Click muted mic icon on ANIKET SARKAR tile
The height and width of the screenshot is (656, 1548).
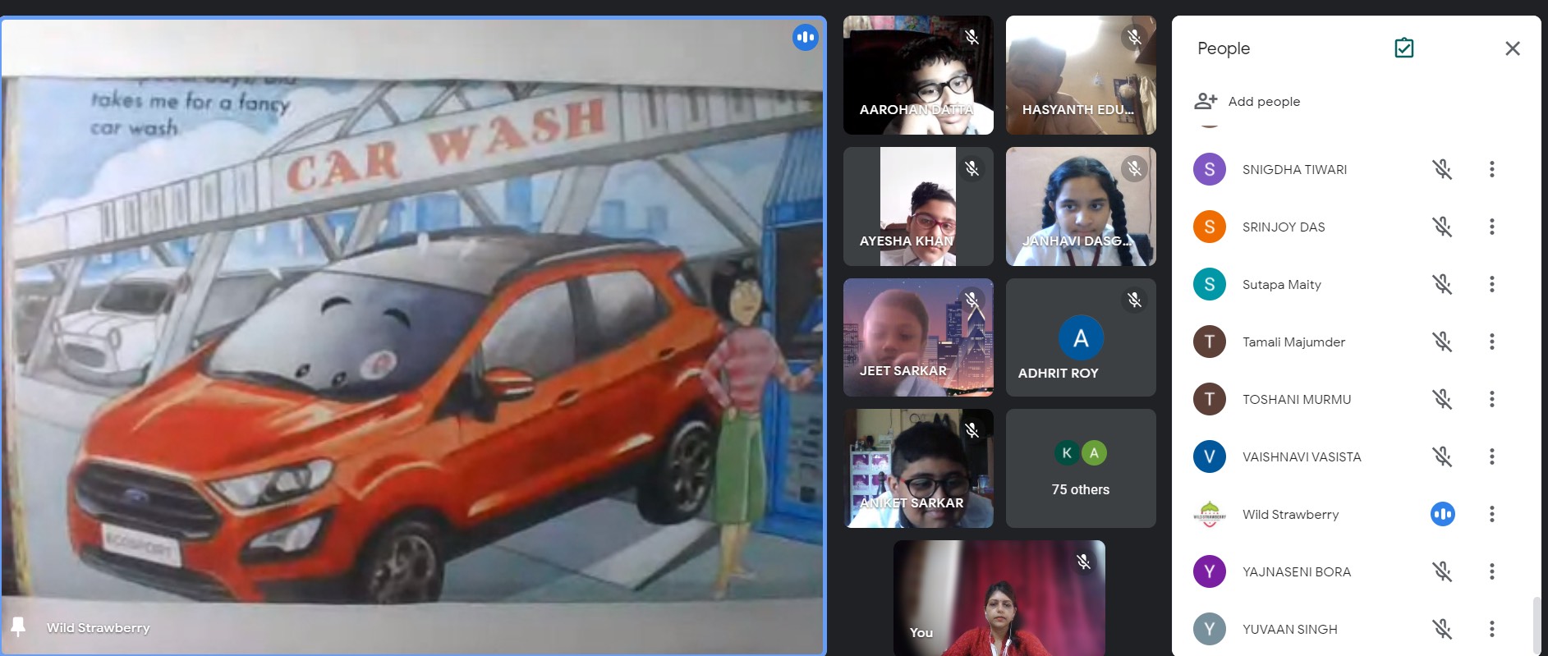coord(972,430)
